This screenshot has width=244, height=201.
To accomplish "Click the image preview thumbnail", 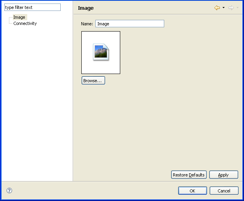I will (x=101, y=53).
